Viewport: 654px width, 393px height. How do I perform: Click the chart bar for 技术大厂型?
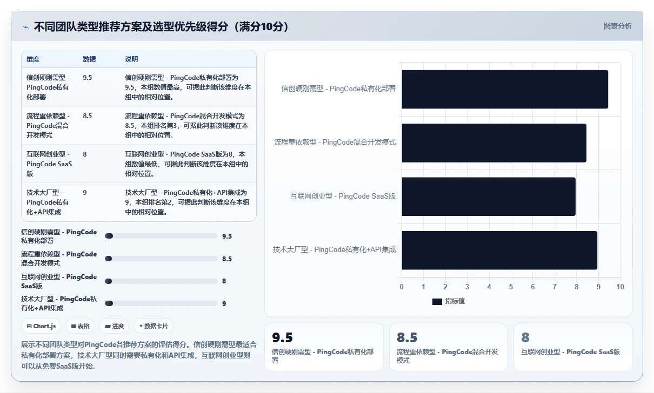coord(499,250)
